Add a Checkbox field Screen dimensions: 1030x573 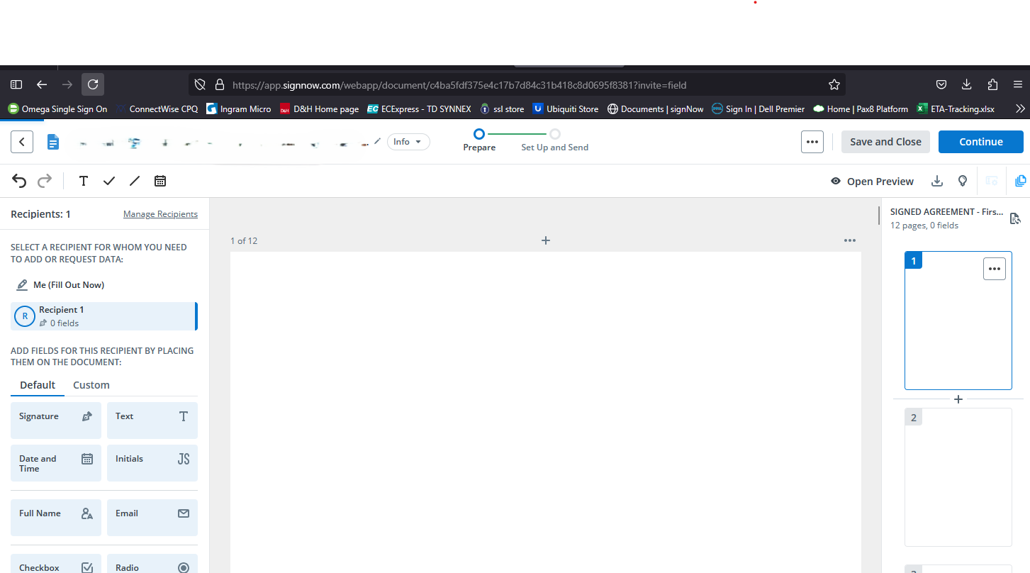tap(56, 564)
